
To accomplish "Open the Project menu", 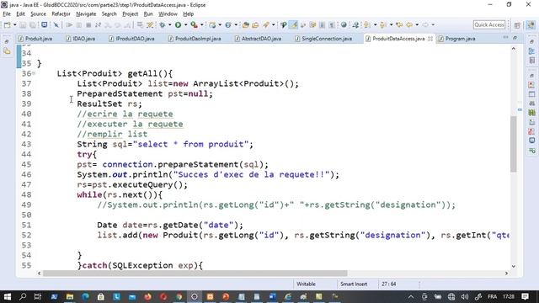I will pos(131,14).
